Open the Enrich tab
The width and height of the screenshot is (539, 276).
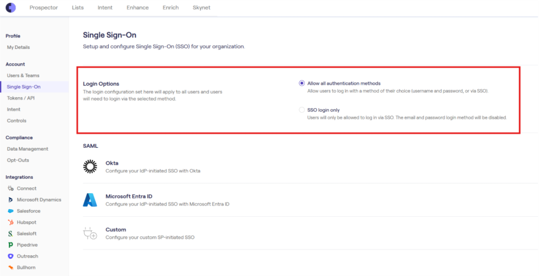pos(170,7)
